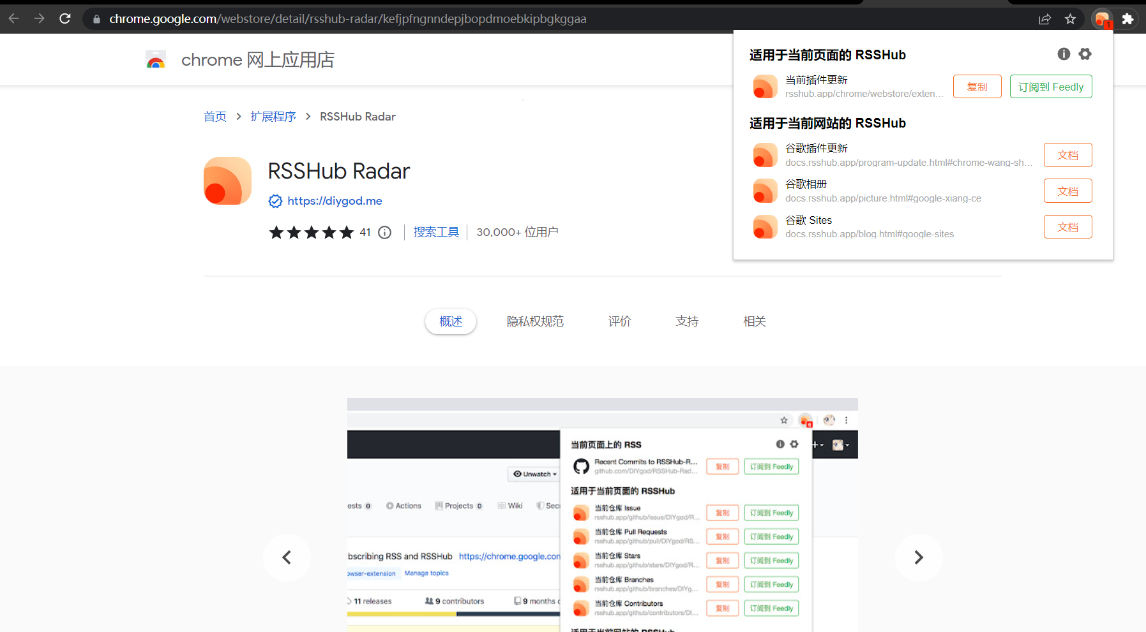Click 谷歌插件更新 feed title
The height and width of the screenshot is (632, 1146).
point(817,148)
